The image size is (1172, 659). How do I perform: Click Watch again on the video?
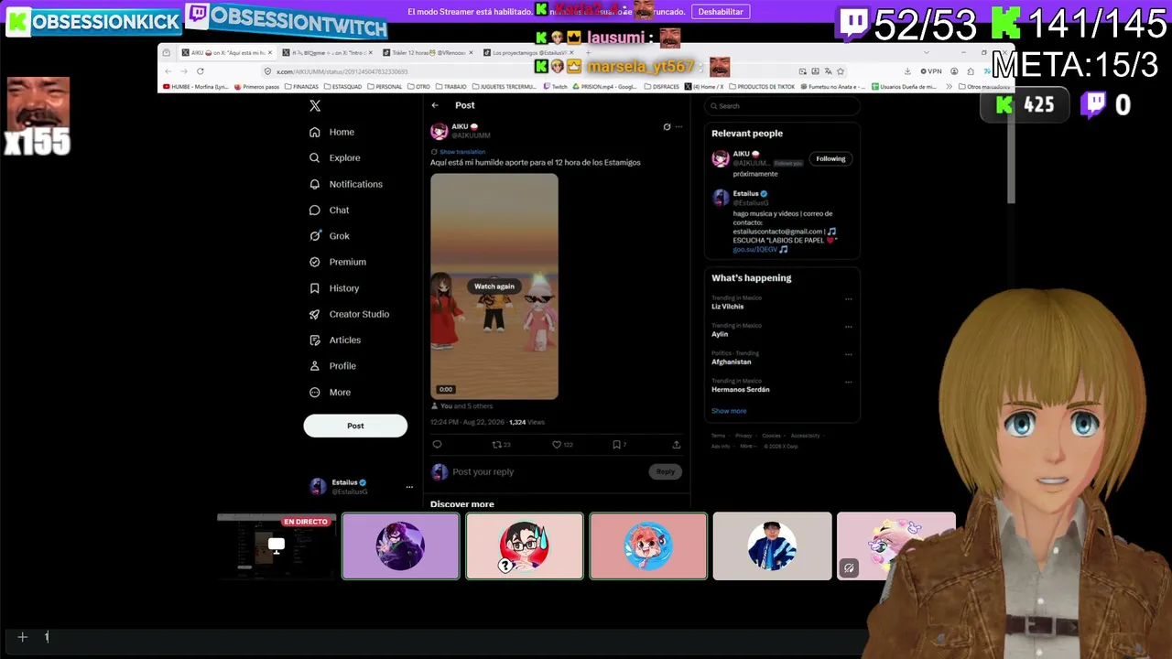[494, 286]
